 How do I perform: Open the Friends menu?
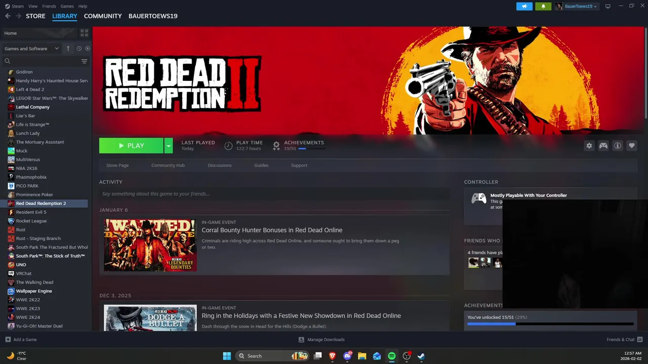click(49, 6)
